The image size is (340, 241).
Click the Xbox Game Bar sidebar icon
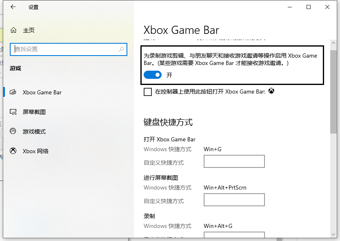coord(13,92)
